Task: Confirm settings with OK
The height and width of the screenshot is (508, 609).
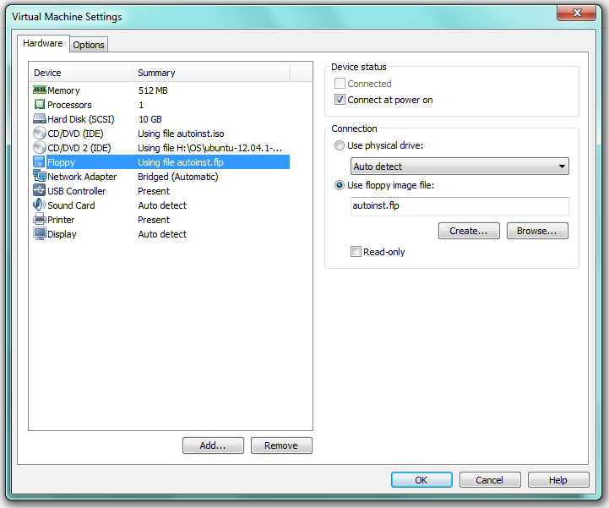Action: (421, 480)
